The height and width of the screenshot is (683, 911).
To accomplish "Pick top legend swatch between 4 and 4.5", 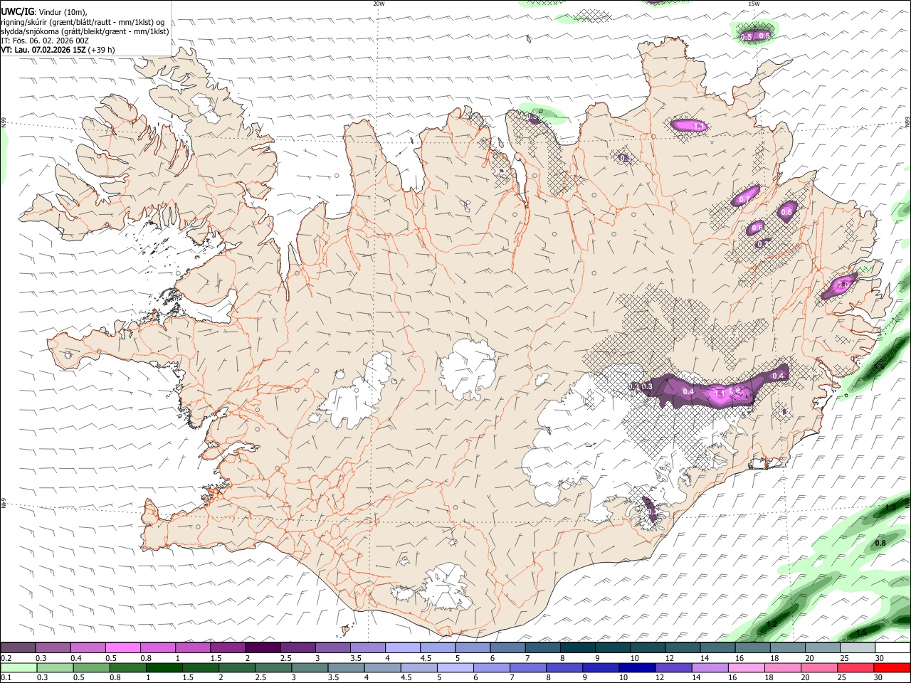I will (x=402, y=648).
